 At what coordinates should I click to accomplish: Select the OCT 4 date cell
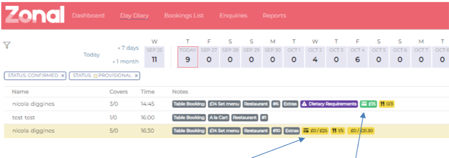357,57
